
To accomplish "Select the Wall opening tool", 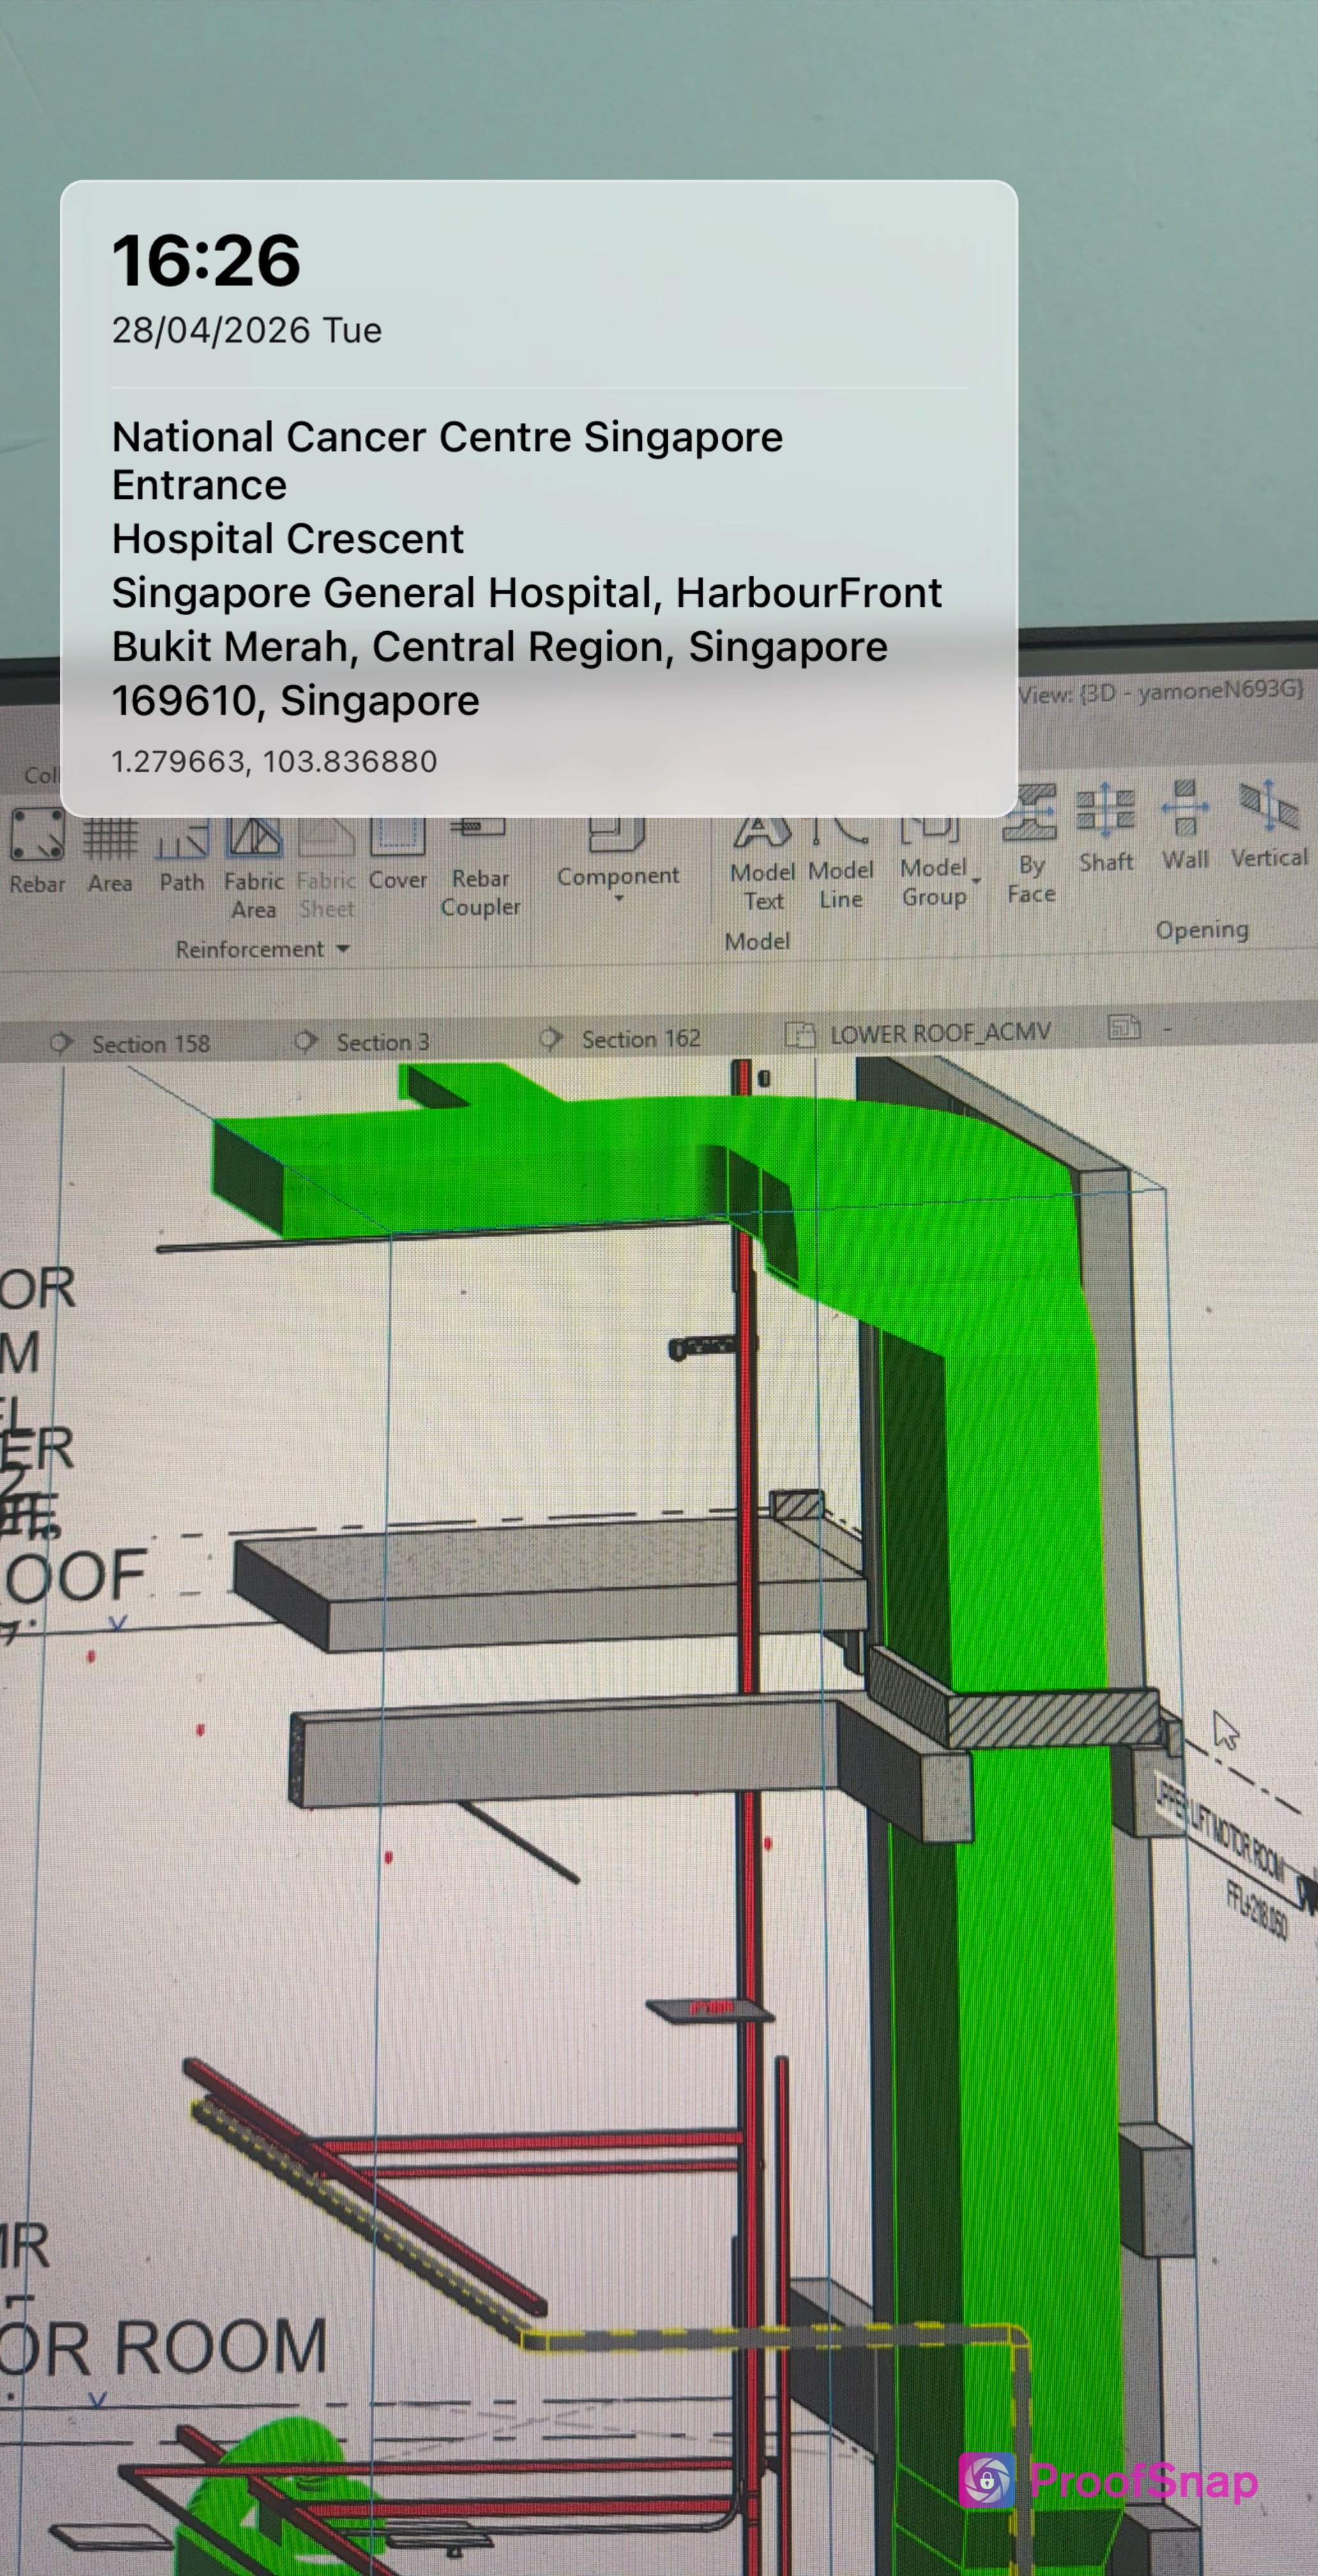I will tap(1185, 826).
